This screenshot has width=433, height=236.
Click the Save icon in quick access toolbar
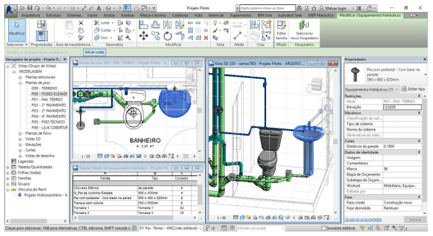(30, 8)
